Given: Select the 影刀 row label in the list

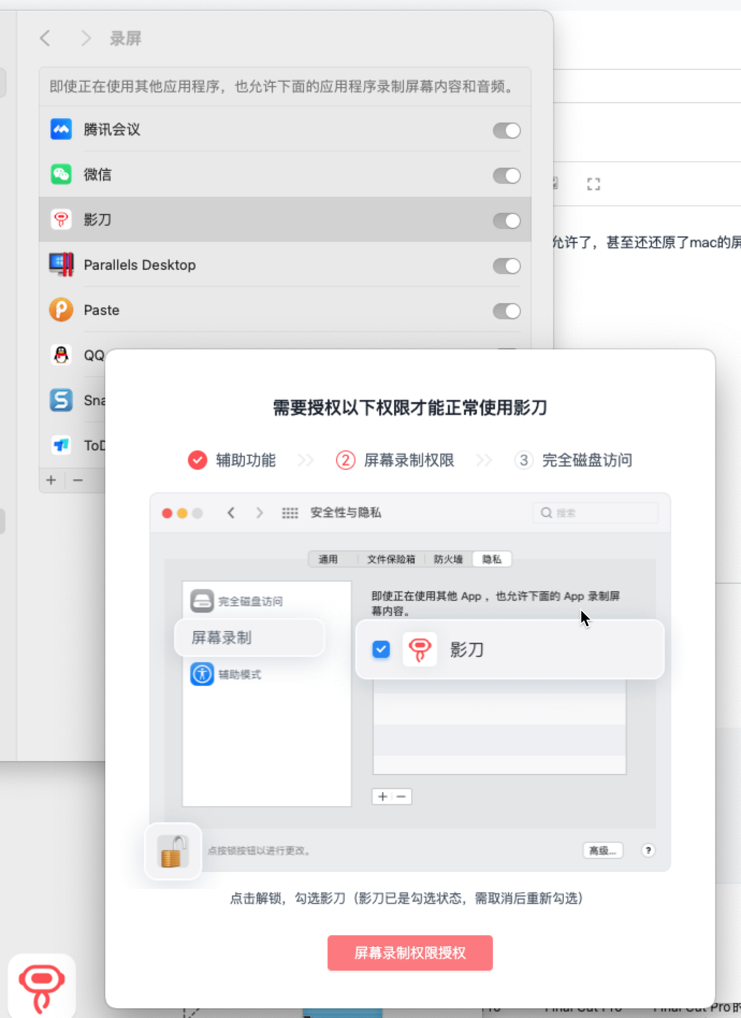Looking at the screenshot, I should [98, 220].
